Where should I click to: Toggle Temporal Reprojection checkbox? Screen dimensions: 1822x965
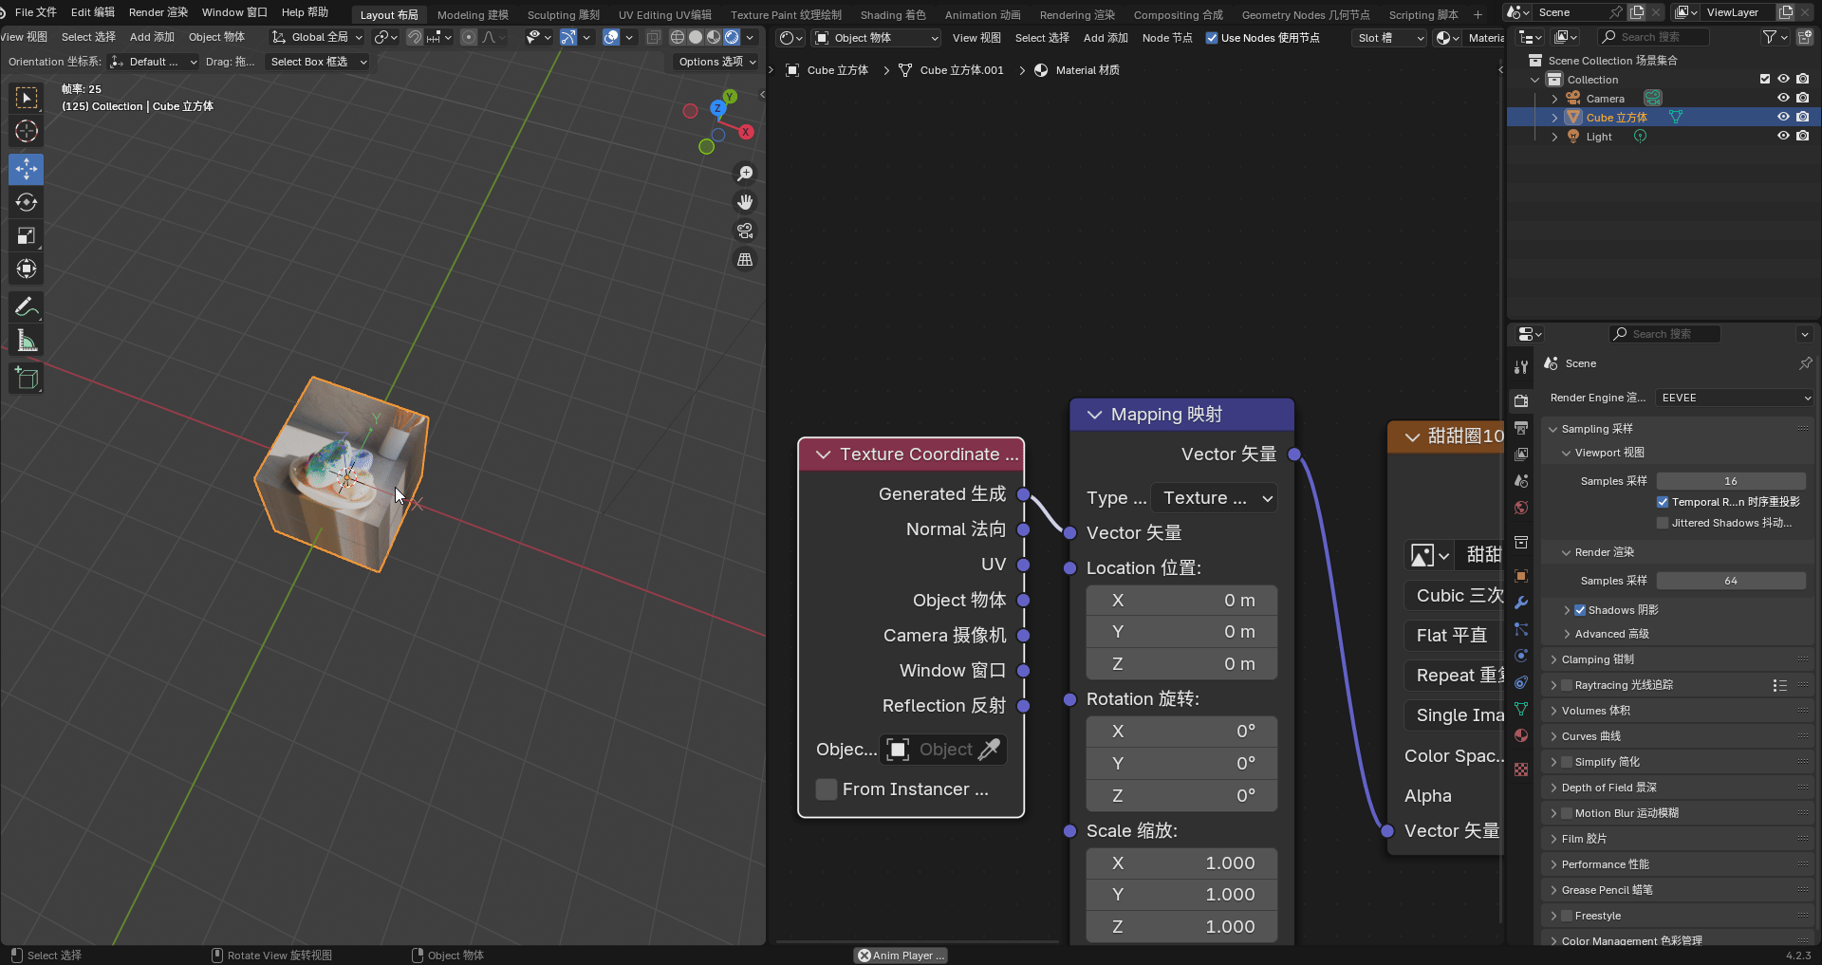1663,502
